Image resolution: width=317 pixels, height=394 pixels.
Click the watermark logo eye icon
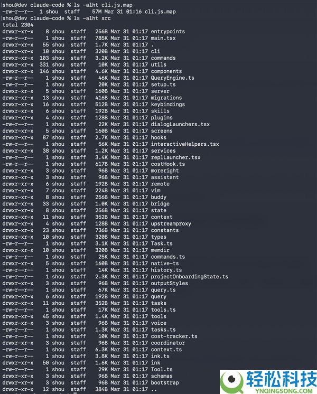point(232,382)
